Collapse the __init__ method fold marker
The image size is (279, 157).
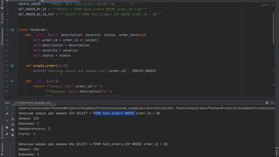tap(17, 35)
